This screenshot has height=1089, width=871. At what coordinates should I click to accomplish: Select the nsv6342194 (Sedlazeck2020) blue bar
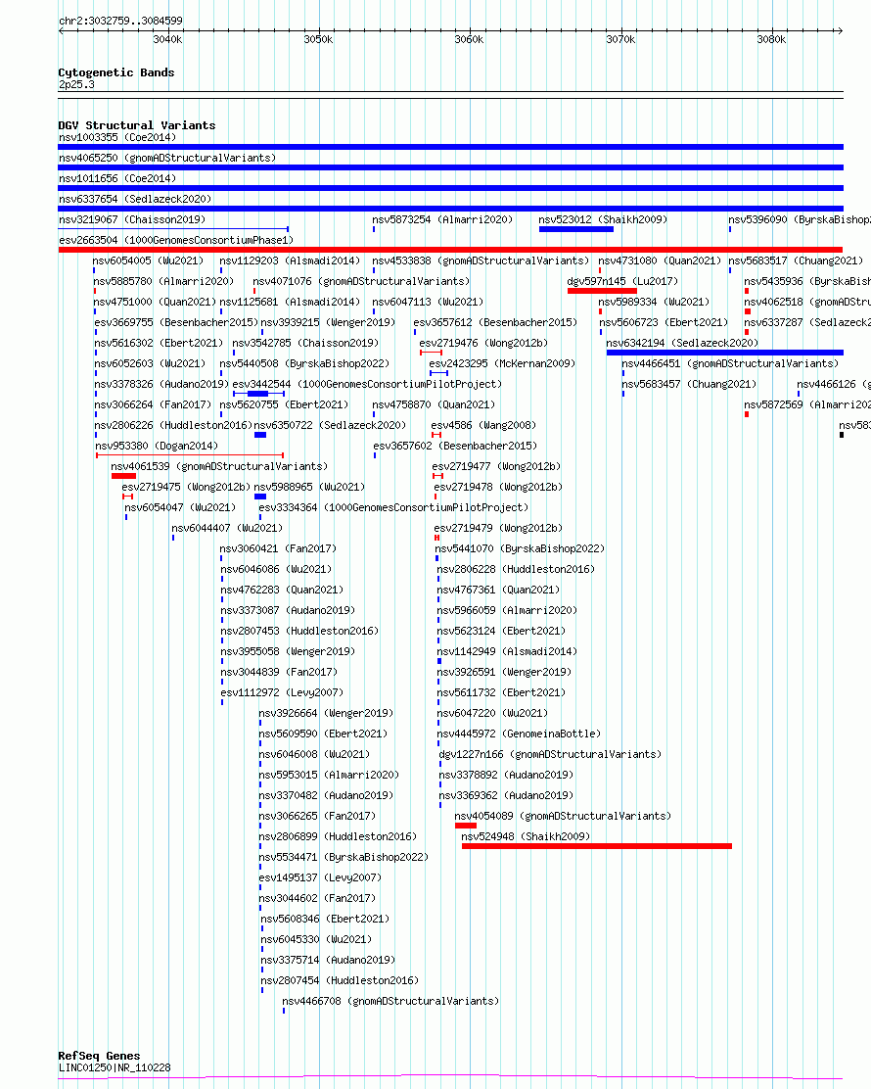click(x=724, y=353)
